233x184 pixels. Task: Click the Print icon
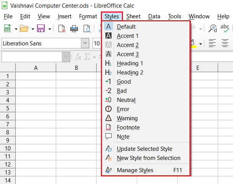pos(74,28)
